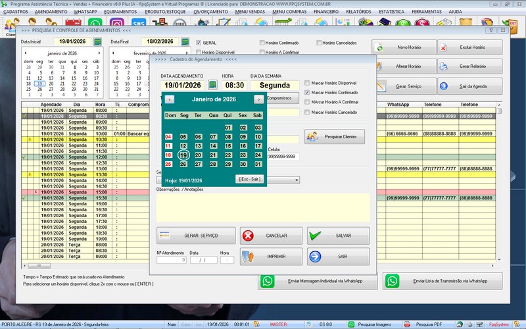The image size is (526, 329).
Task: Toggle Horário Disponível filter checkbox
Action: click(x=199, y=52)
